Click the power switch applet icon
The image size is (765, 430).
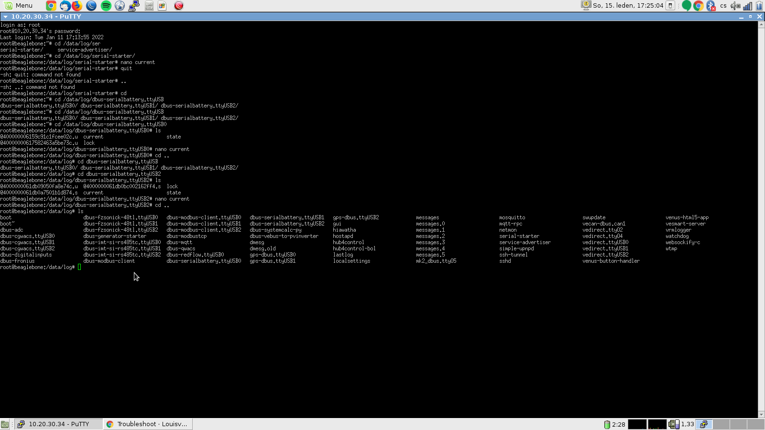tap(670, 6)
